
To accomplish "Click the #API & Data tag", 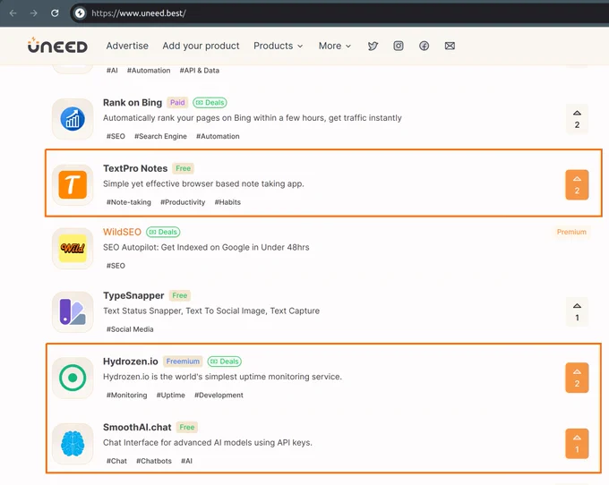I will click(x=199, y=70).
